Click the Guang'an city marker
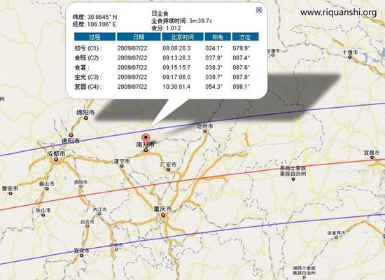Screen dimensions: 385x280 (x=169, y=169)
